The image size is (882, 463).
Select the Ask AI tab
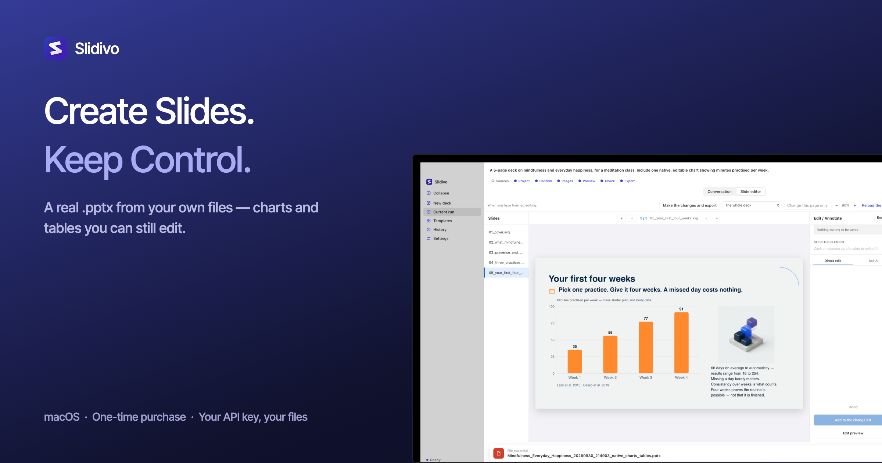(874, 261)
